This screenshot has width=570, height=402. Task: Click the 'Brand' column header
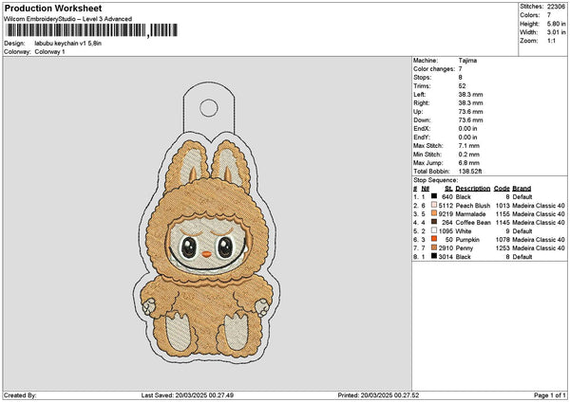[x=522, y=189]
